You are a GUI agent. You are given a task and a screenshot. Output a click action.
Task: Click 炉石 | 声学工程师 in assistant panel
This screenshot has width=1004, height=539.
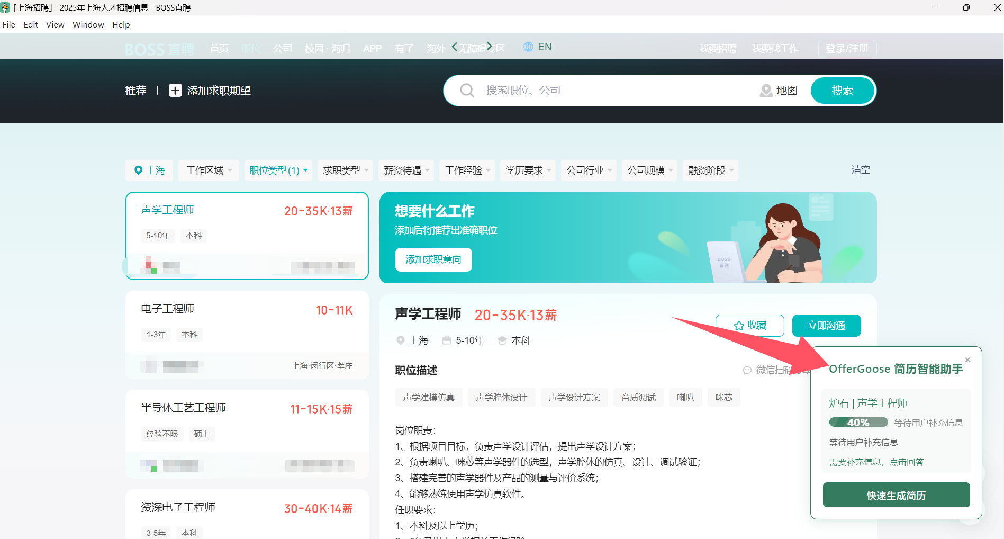[868, 403]
